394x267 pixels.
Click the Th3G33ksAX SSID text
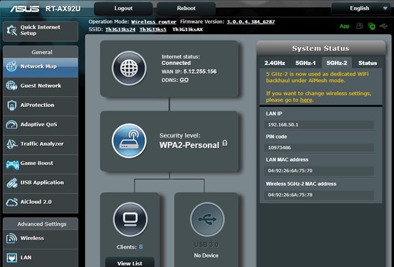click(187, 29)
